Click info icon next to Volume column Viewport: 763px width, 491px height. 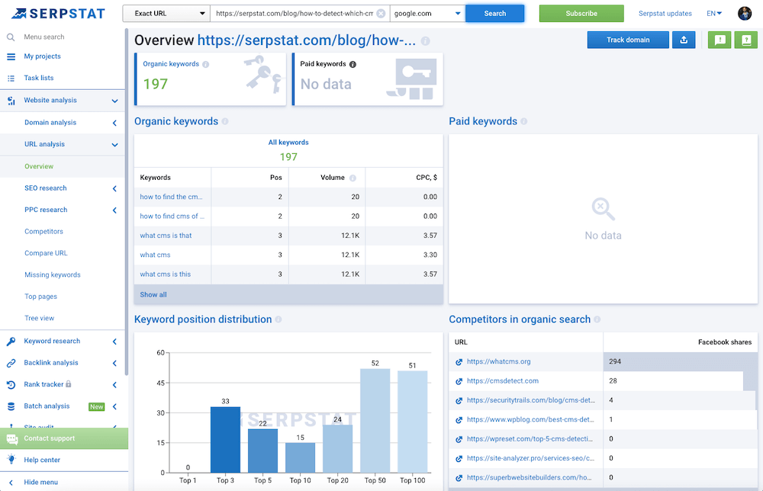[x=353, y=178]
